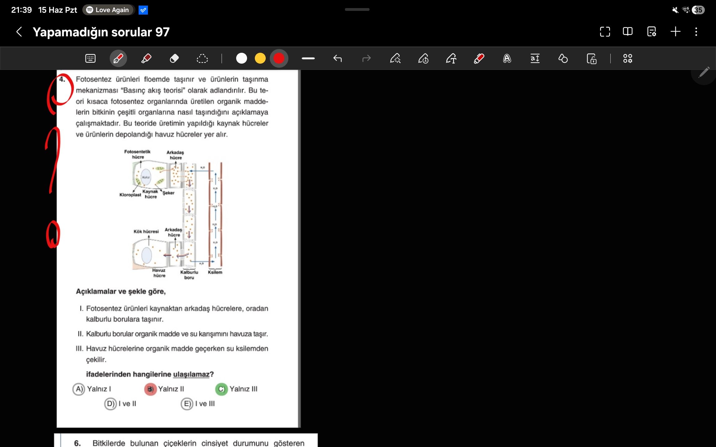Open the text height adjustment tool
Viewport: 716px width, 447px height.
(535, 58)
